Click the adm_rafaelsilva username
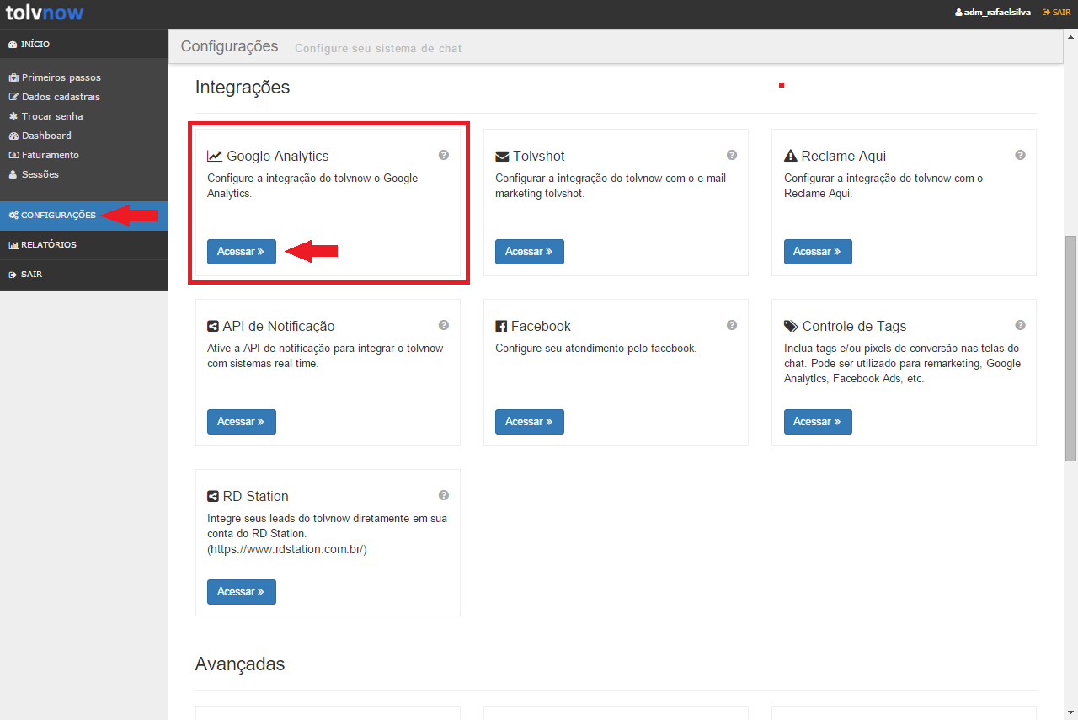 [997, 13]
